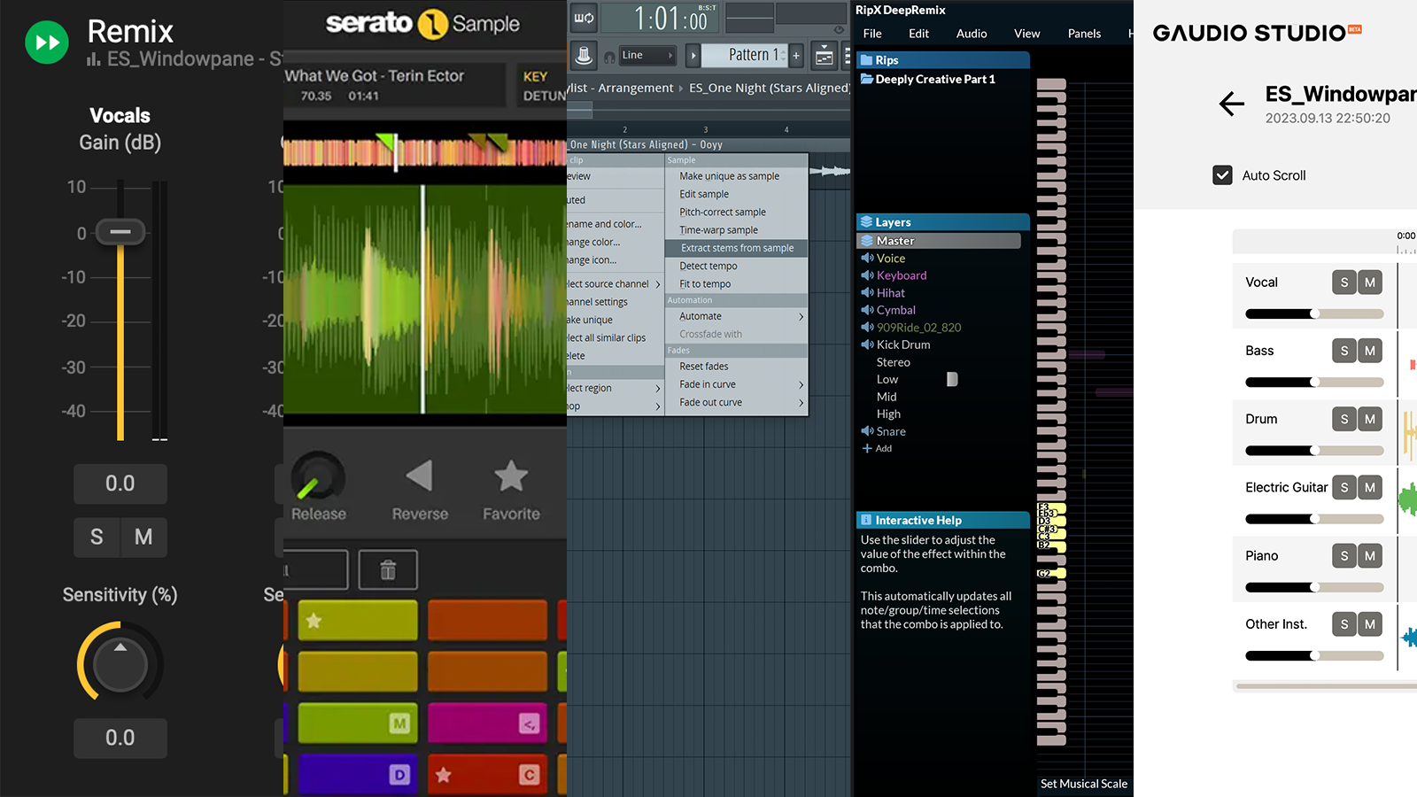Solo the Vocal track in Gaudio Studio
This screenshot has width=1417, height=797.
(x=1343, y=282)
